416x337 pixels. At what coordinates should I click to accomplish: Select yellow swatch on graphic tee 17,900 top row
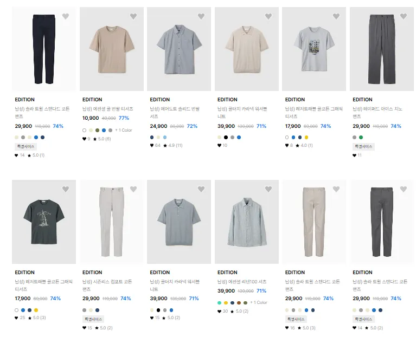[306, 137]
